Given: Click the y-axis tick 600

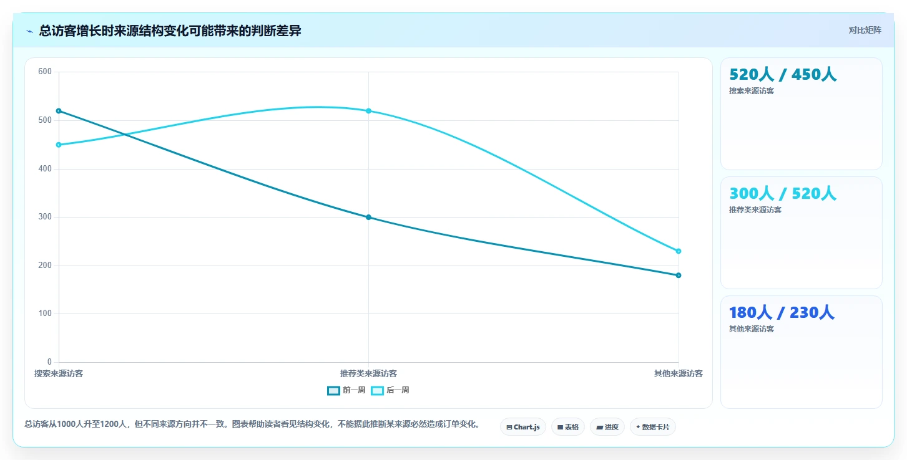Looking at the screenshot, I should (x=45, y=72).
